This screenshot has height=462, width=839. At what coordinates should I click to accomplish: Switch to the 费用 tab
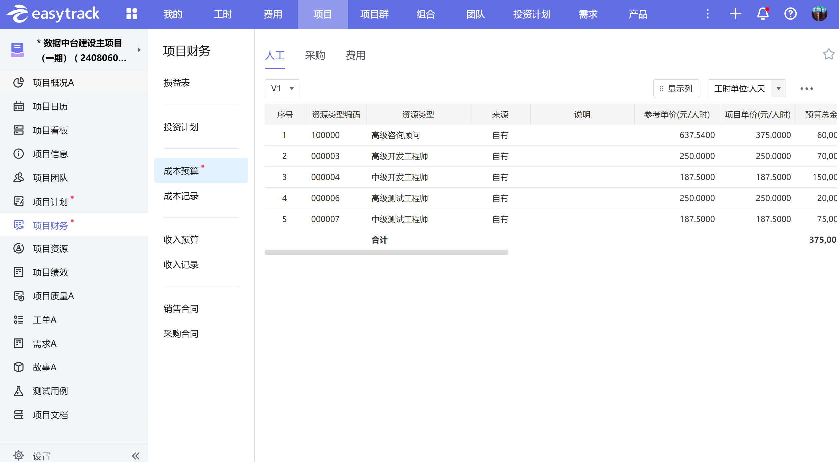click(x=355, y=55)
